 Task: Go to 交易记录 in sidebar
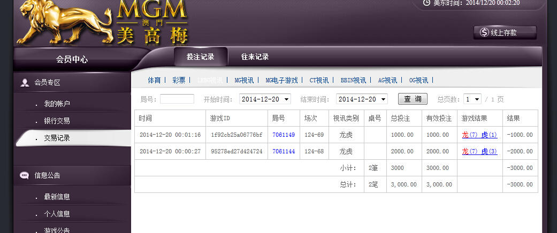(57, 138)
